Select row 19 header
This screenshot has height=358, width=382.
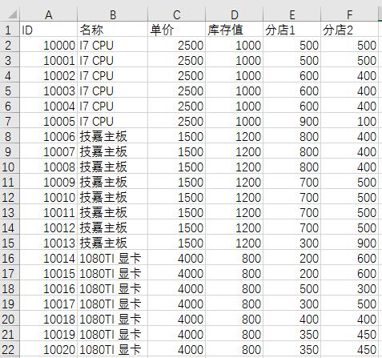pyautogui.click(x=10, y=304)
